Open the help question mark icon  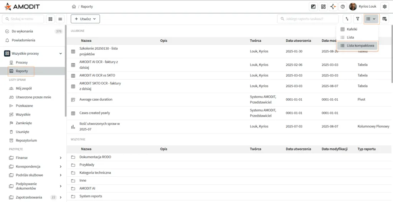[343, 7]
